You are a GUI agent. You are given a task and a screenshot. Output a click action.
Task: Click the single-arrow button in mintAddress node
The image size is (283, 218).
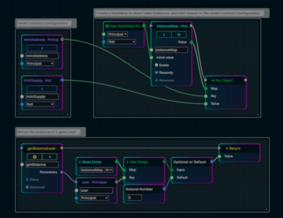(42, 48)
